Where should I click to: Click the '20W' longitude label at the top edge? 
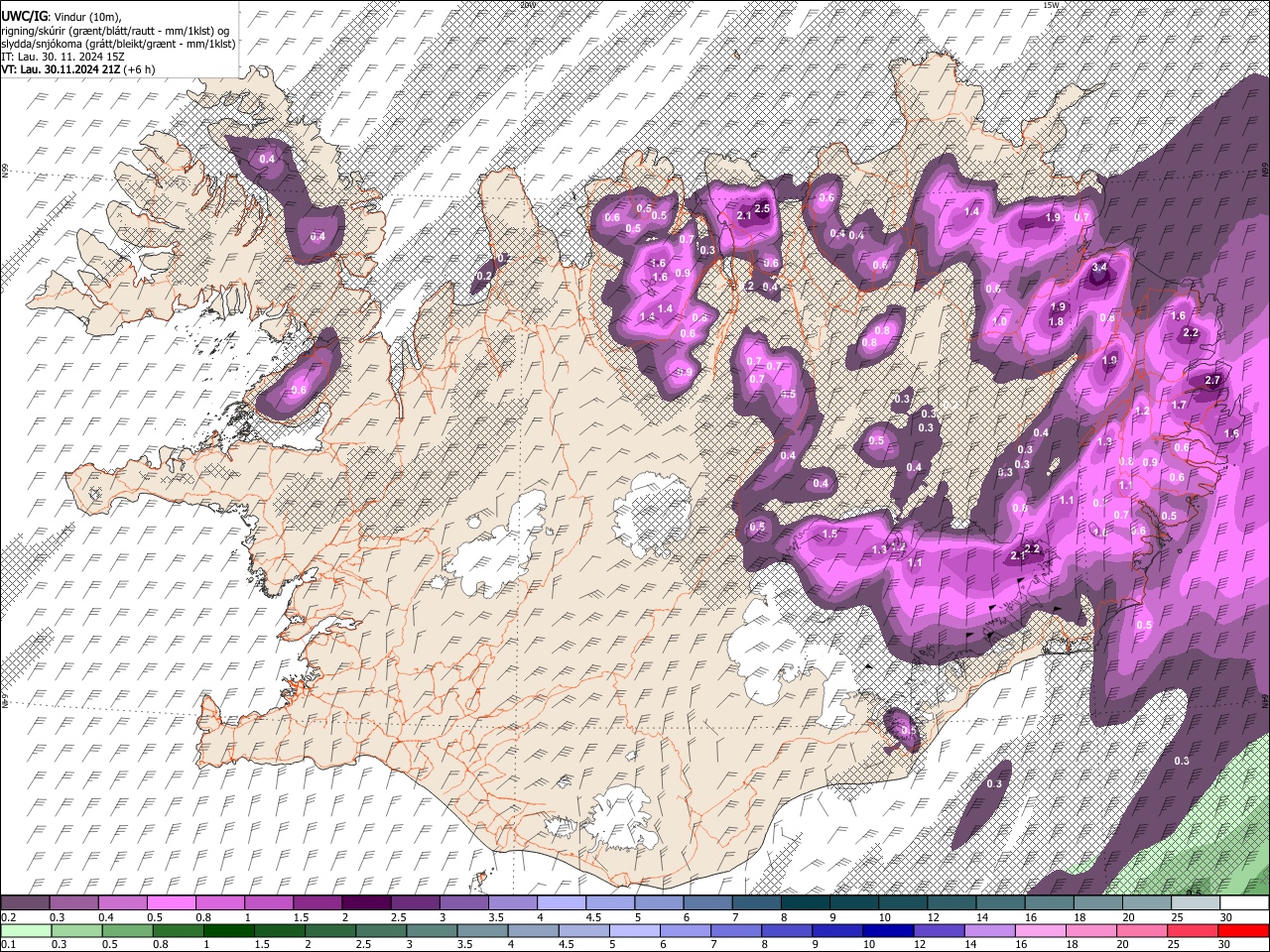click(x=527, y=5)
